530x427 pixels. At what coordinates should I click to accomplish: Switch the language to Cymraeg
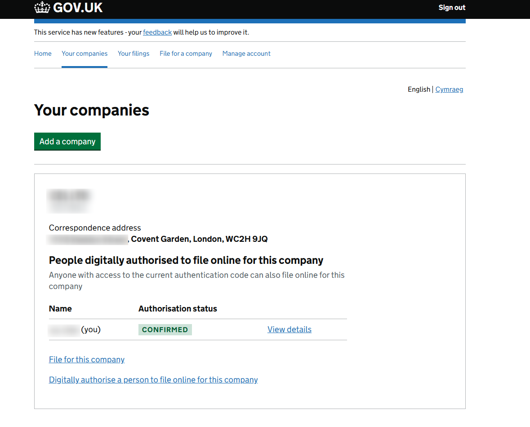coord(449,89)
